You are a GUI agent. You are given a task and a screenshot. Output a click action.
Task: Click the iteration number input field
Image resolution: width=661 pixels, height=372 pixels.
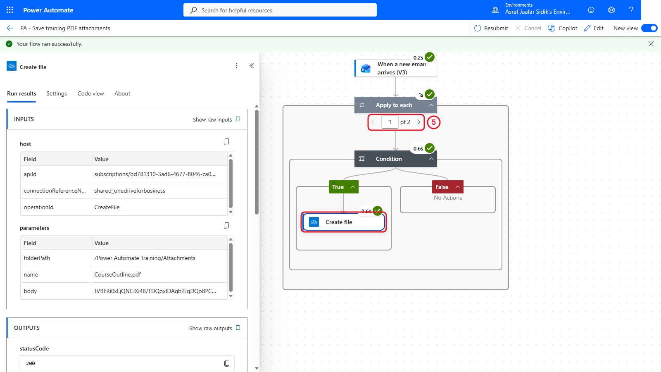(x=390, y=122)
